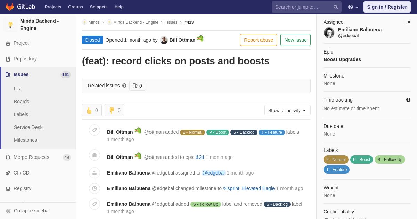Viewport: 417px width, 219px height.
Task: Open Bill Ottman author link in header
Action: pos(182,40)
